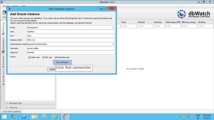Select the Local Server [admin] bottom tab
214x120 pixels.
[x=12, y=111]
